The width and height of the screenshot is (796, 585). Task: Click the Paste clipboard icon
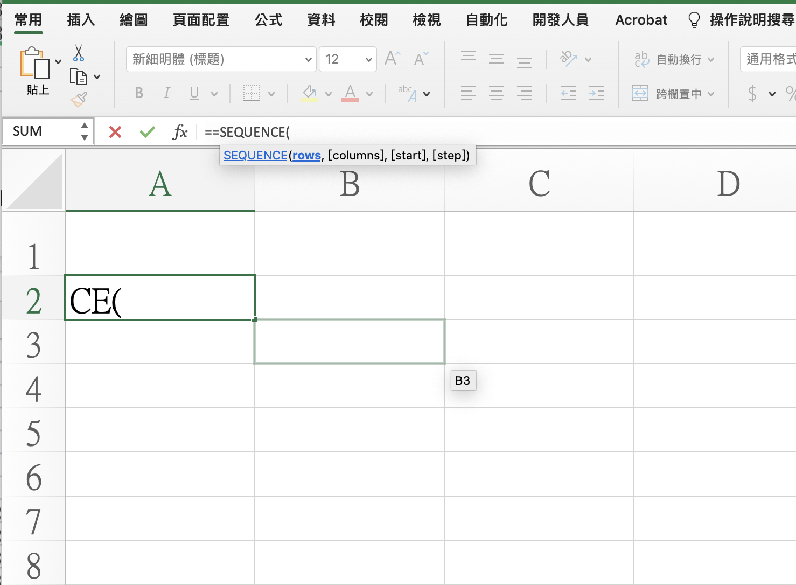pyautogui.click(x=34, y=63)
